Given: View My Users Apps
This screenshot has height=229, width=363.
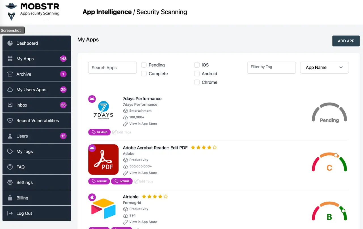Looking at the screenshot, I should (x=31, y=89).
